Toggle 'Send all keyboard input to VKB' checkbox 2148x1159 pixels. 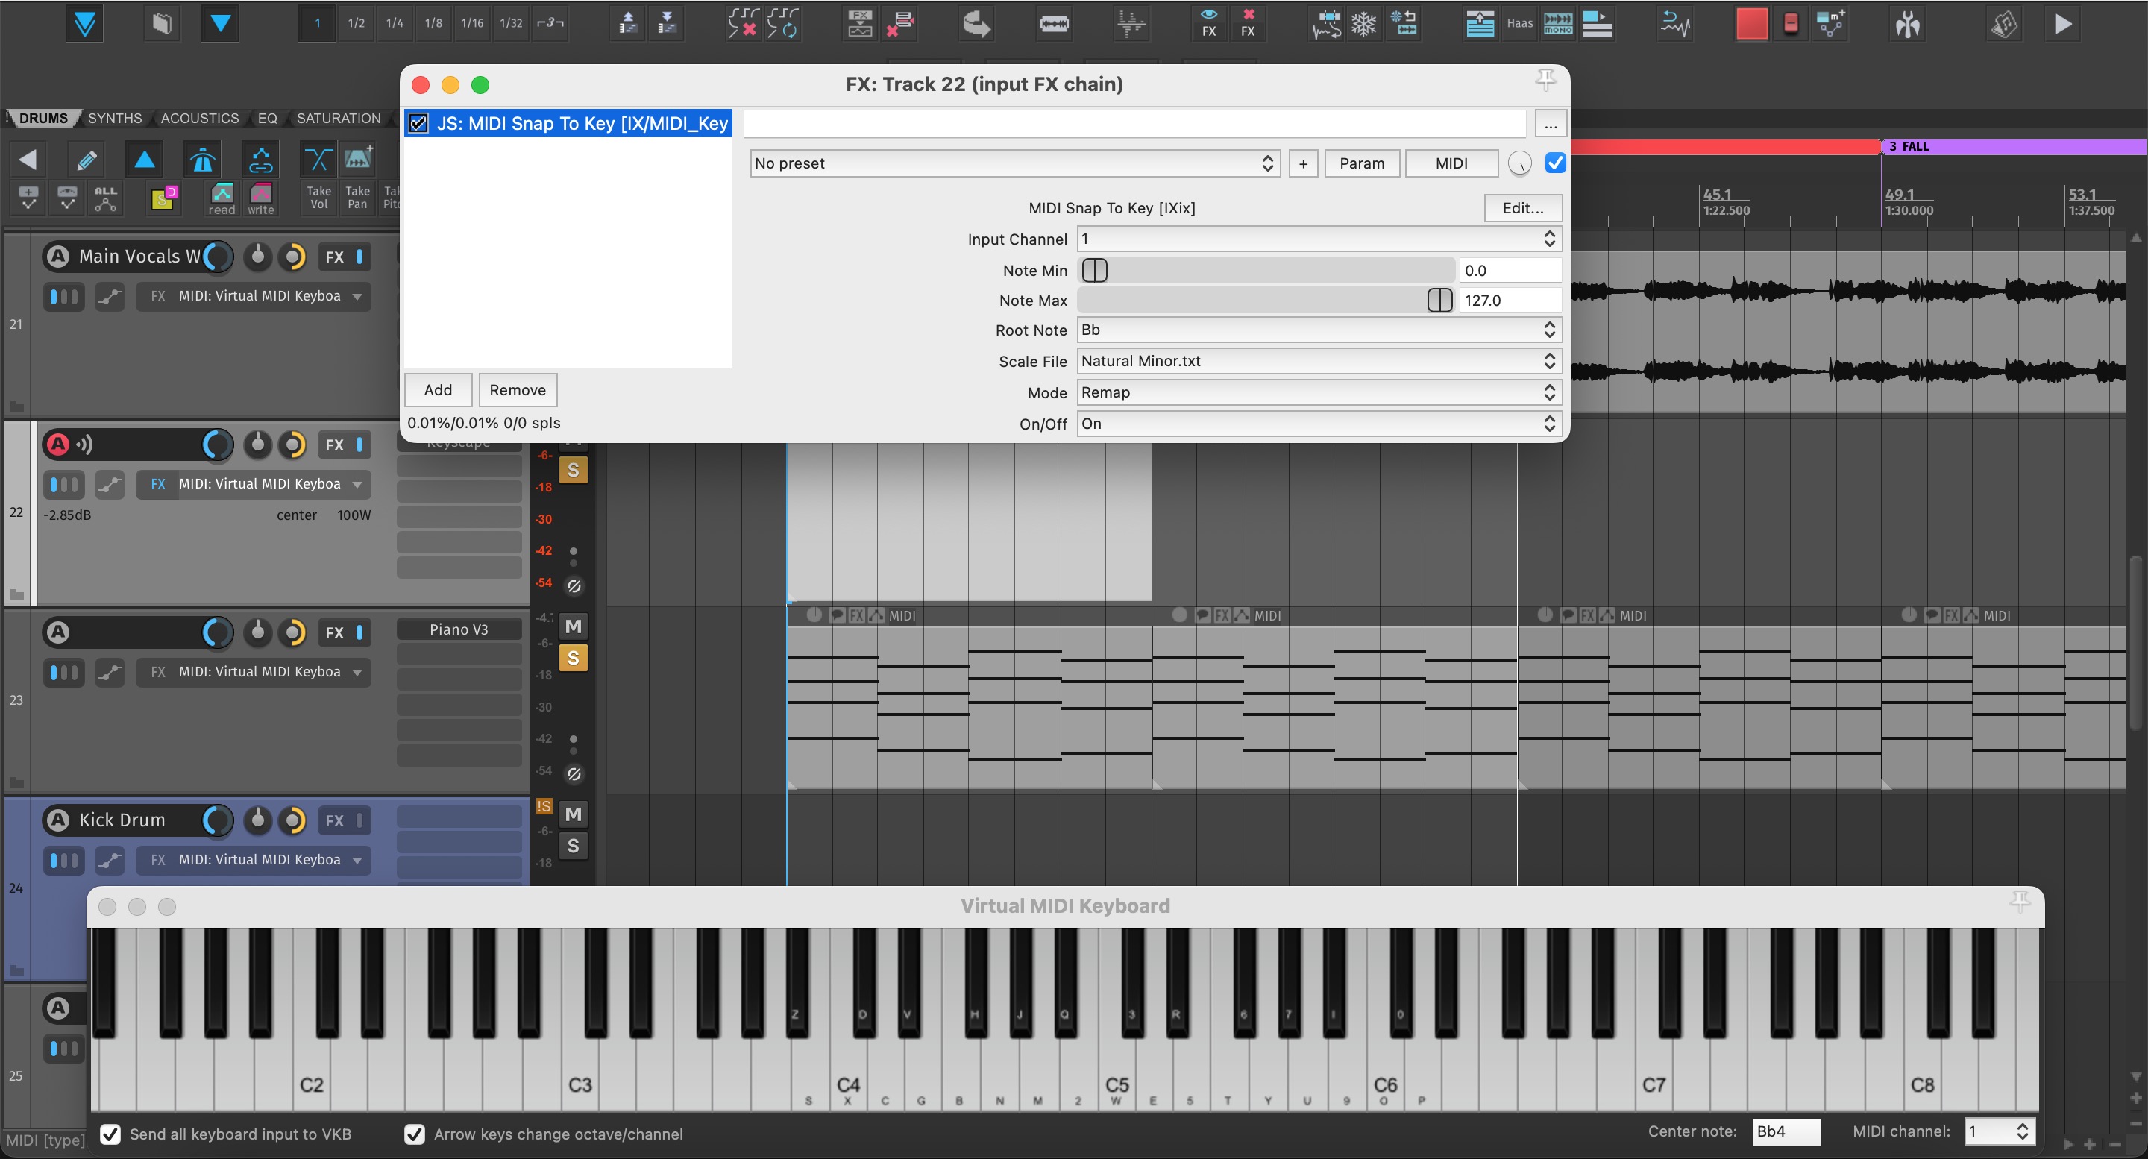(x=110, y=1134)
